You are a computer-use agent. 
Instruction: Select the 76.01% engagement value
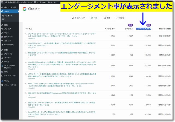coord(148,95)
